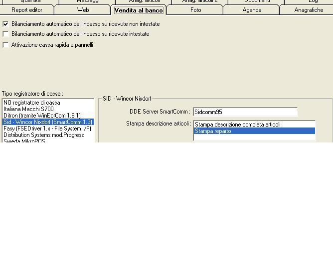Open the Report editor tab

(27, 10)
